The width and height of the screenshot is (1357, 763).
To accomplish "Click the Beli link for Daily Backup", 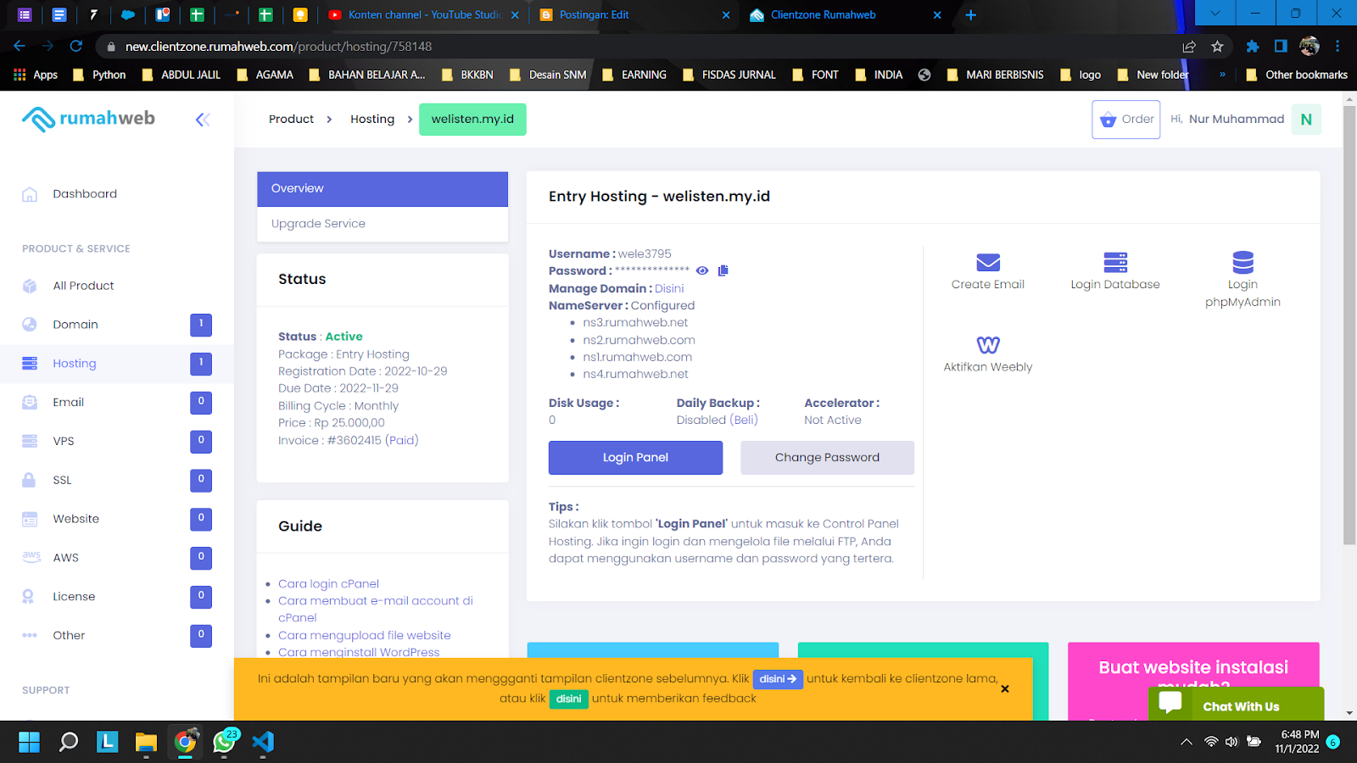I will pos(744,420).
